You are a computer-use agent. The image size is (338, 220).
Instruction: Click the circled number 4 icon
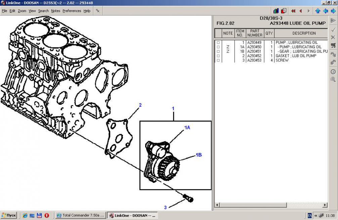coord(333,72)
